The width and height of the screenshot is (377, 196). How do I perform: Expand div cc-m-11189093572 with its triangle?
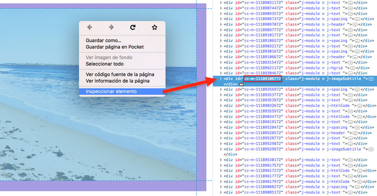(x=221, y=14)
